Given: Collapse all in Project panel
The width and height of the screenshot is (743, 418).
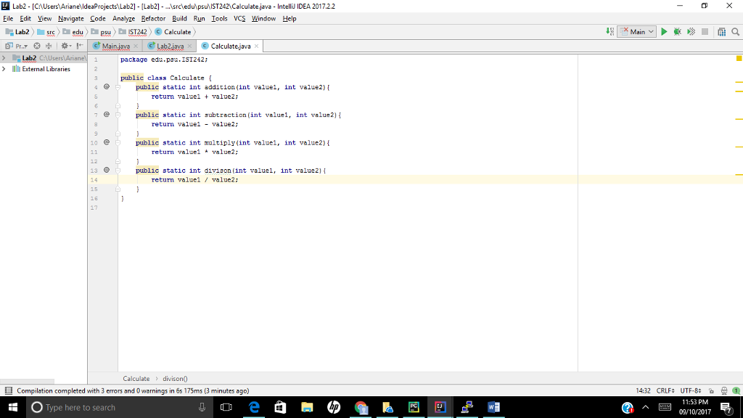Looking at the screenshot, I should point(48,45).
